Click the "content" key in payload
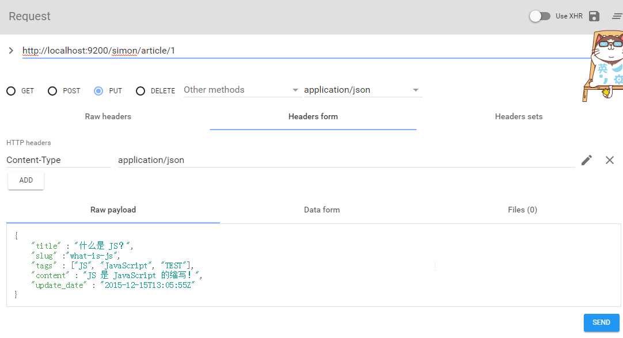 coord(51,275)
